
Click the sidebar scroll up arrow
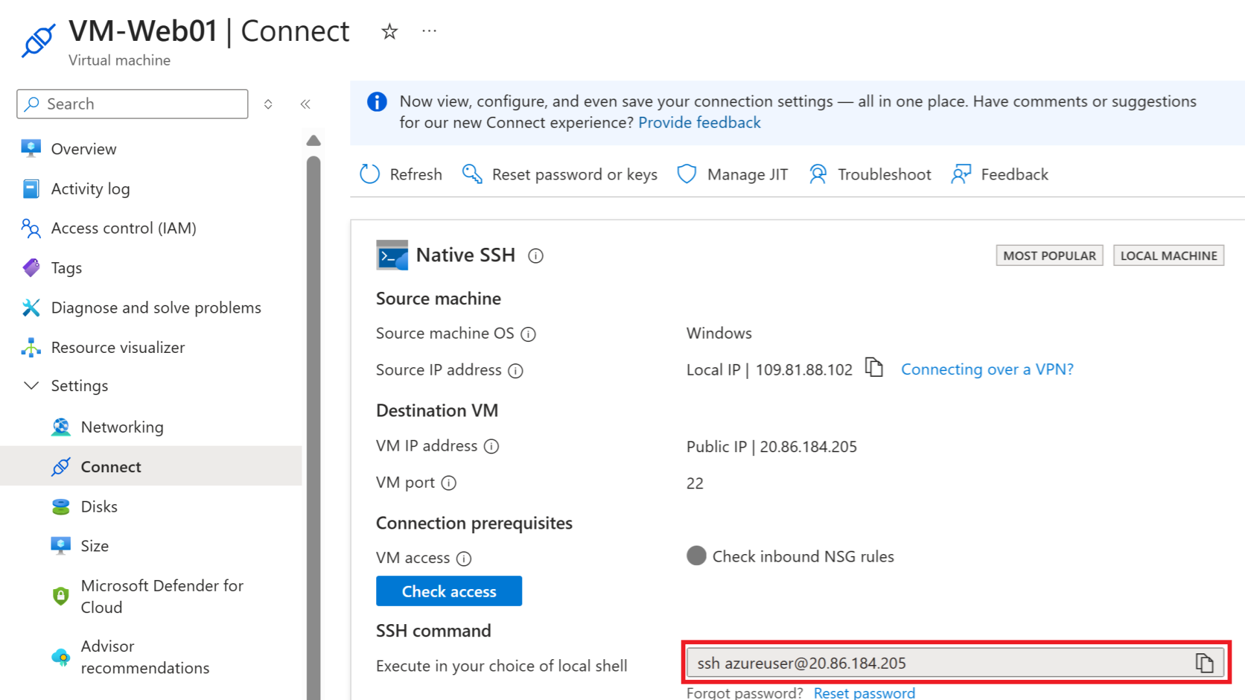[314, 140]
